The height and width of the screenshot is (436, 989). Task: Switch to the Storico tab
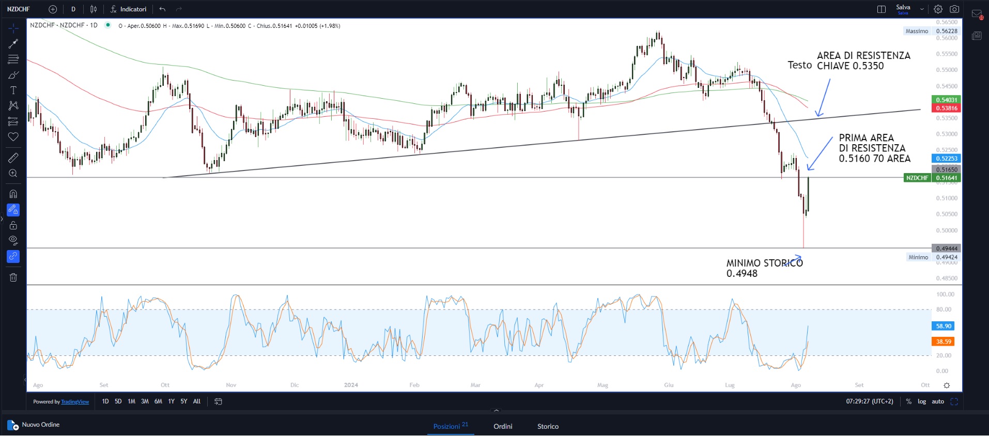(548, 426)
